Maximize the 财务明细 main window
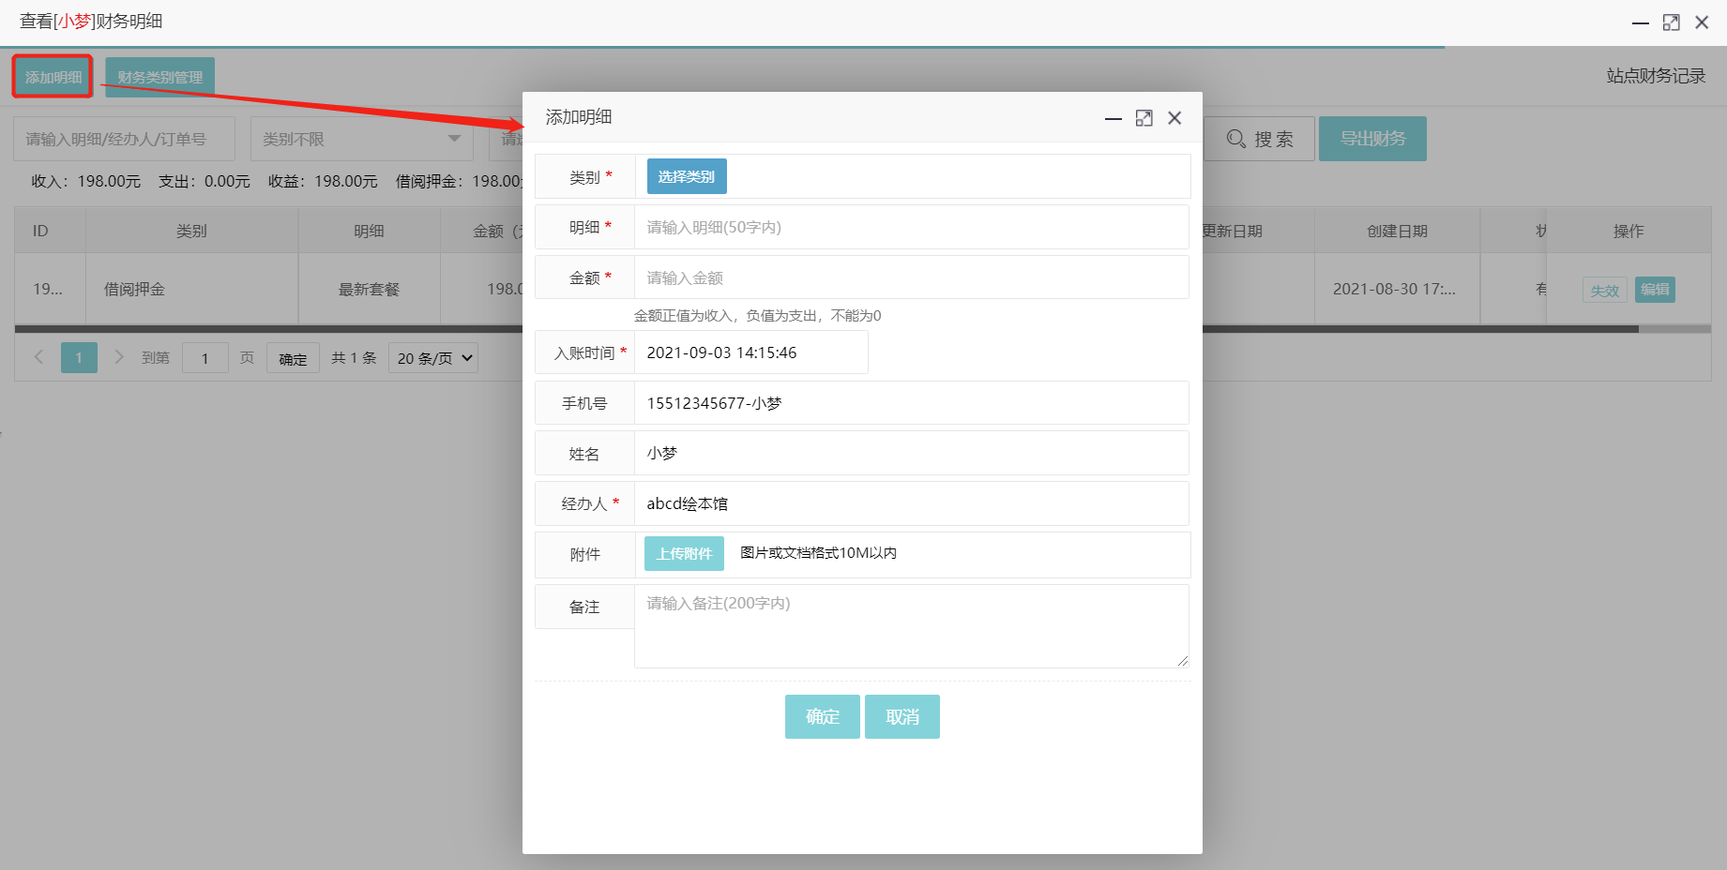This screenshot has height=870, width=1727. coord(1672,22)
